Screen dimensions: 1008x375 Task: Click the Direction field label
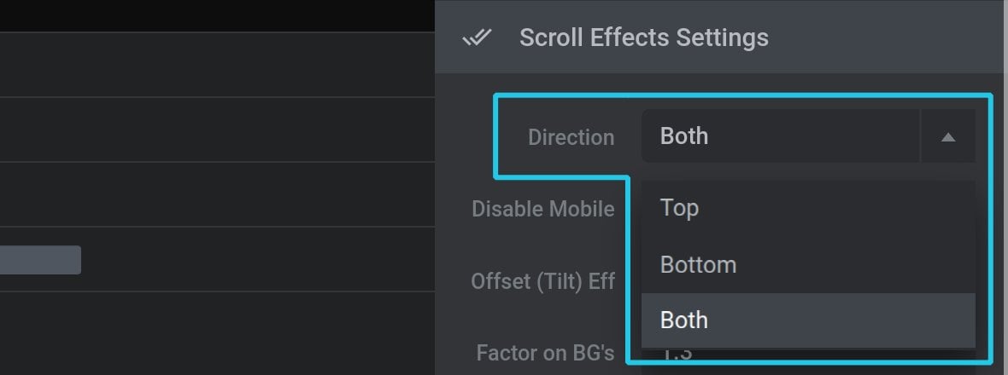(x=571, y=137)
